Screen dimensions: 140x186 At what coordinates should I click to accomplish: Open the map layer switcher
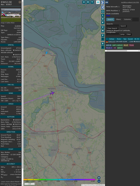click(98, 2)
